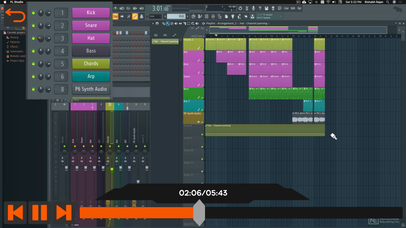Toggle the playlist snap magnet icon
Screen dimensions: 406x228
(x=157, y=23)
